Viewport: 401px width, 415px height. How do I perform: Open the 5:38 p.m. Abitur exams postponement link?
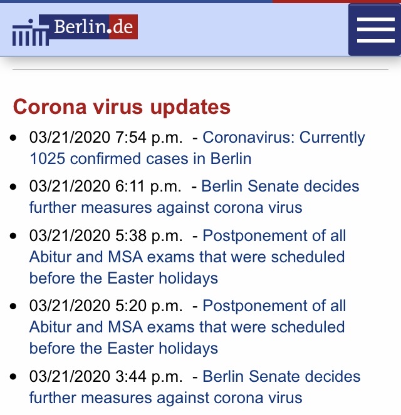coord(187,257)
